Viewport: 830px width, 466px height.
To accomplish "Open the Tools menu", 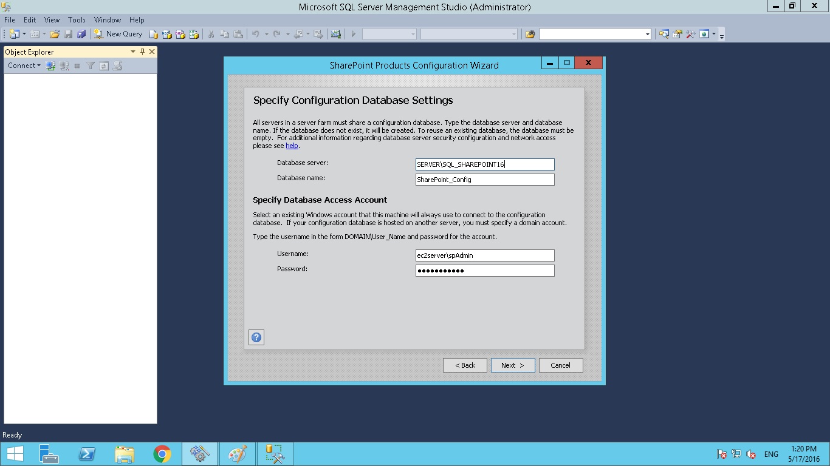I will pos(77,19).
